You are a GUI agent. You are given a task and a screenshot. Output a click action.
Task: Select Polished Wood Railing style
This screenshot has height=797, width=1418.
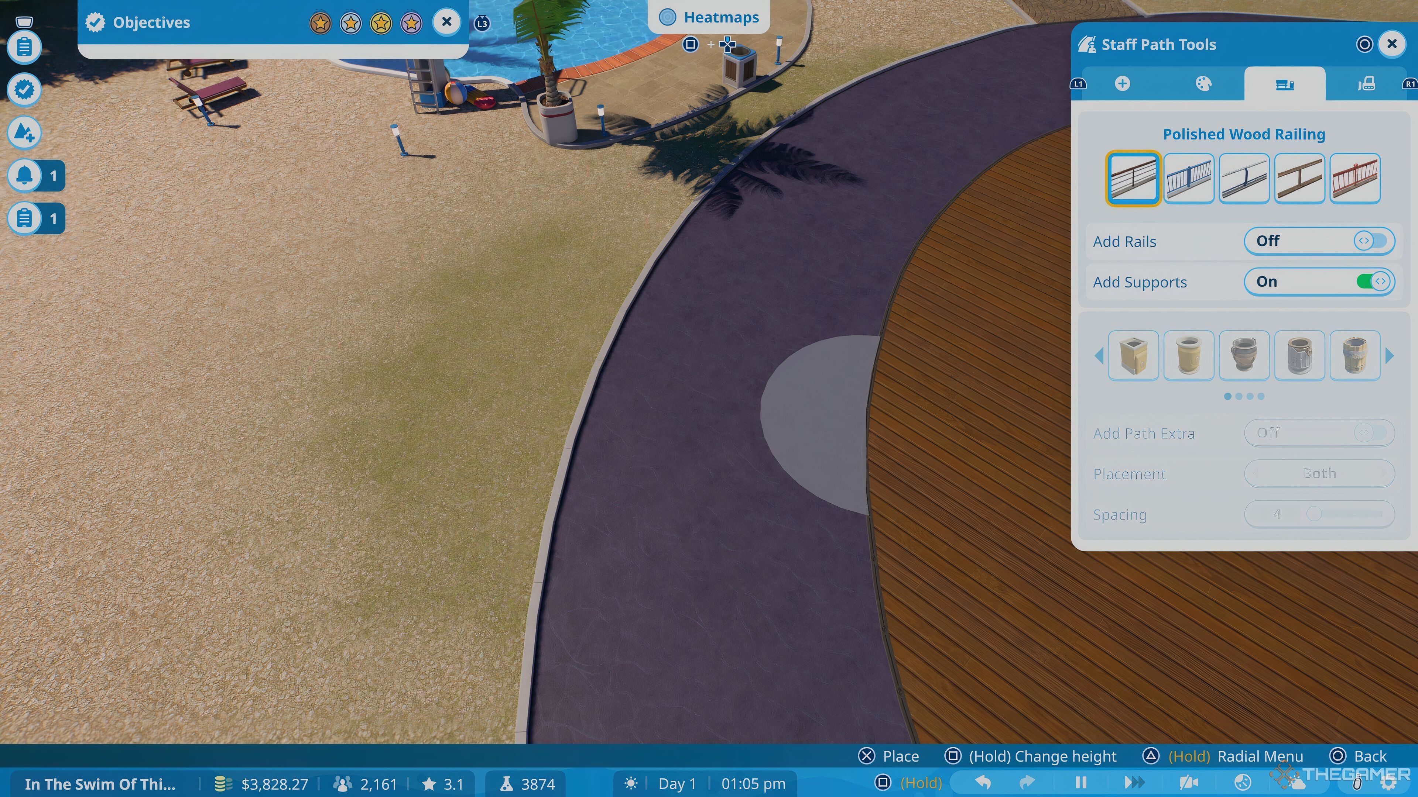[x=1133, y=179]
